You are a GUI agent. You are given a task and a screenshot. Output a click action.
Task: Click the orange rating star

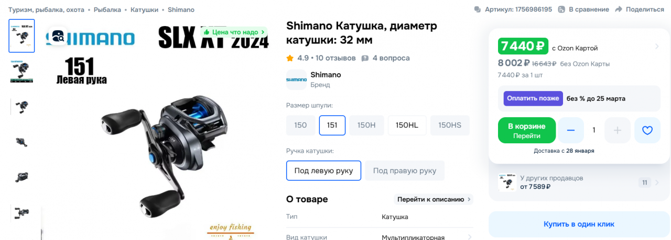point(290,58)
